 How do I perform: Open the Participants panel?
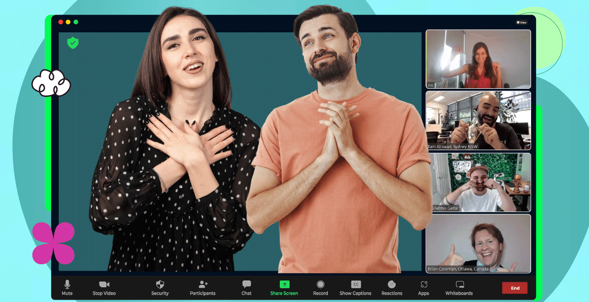(x=203, y=288)
